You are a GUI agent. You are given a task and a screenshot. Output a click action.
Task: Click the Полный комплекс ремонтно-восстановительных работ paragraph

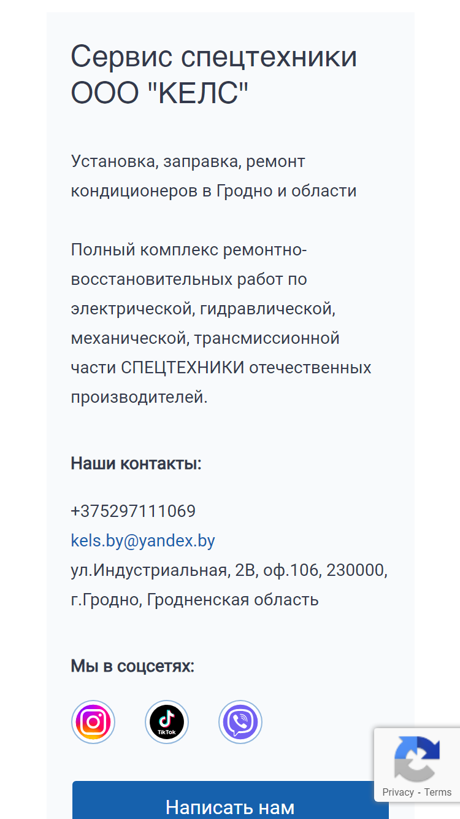221,324
